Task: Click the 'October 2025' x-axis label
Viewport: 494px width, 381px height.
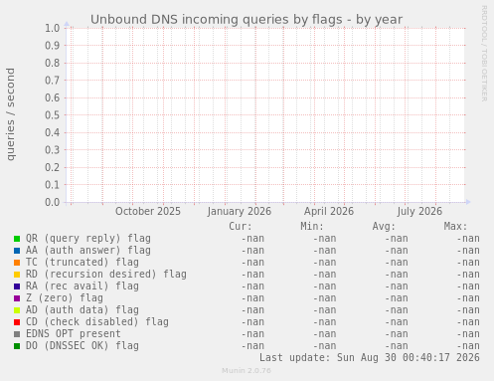Action: (148, 211)
